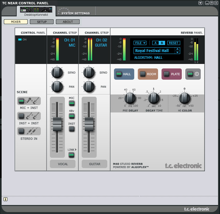Click the DesktopKonnekt device icon
The image size is (220, 214).
36,10
